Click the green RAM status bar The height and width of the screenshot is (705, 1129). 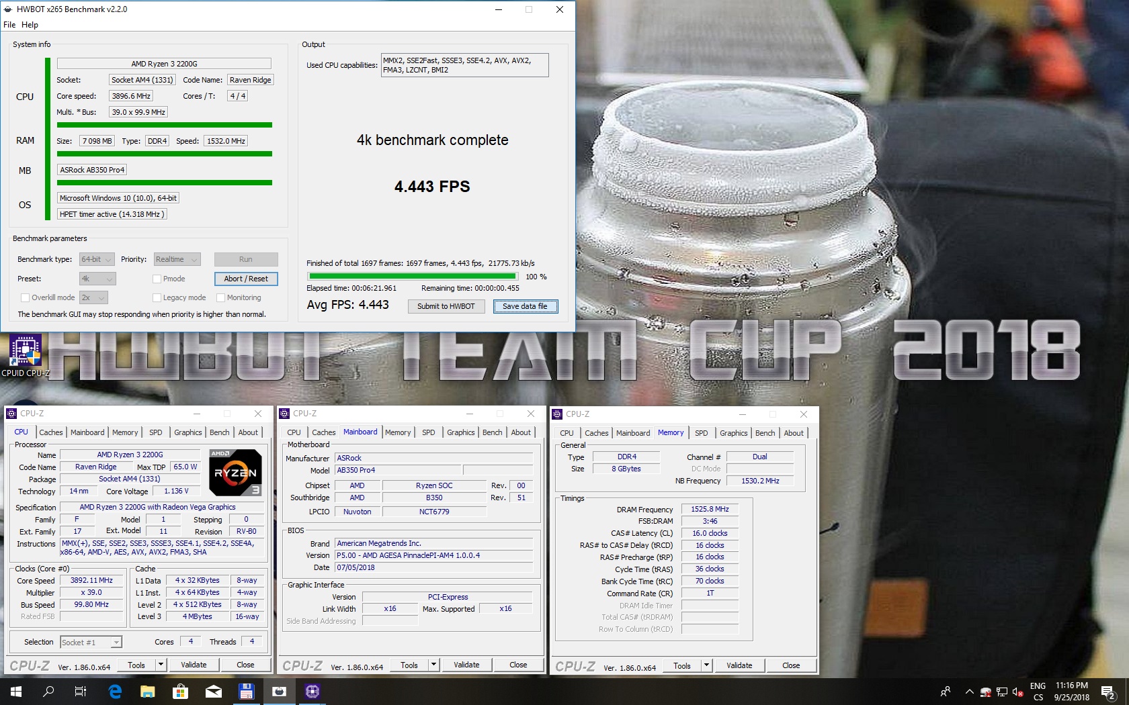tap(165, 154)
